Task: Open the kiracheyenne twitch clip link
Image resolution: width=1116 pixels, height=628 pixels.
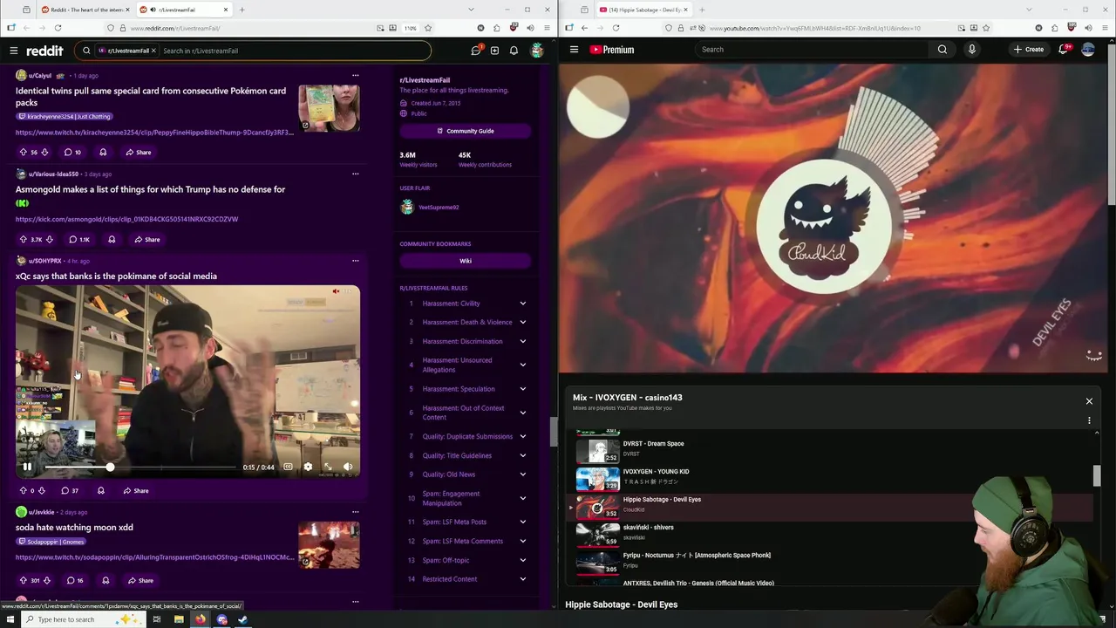Action: click(x=154, y=133)
